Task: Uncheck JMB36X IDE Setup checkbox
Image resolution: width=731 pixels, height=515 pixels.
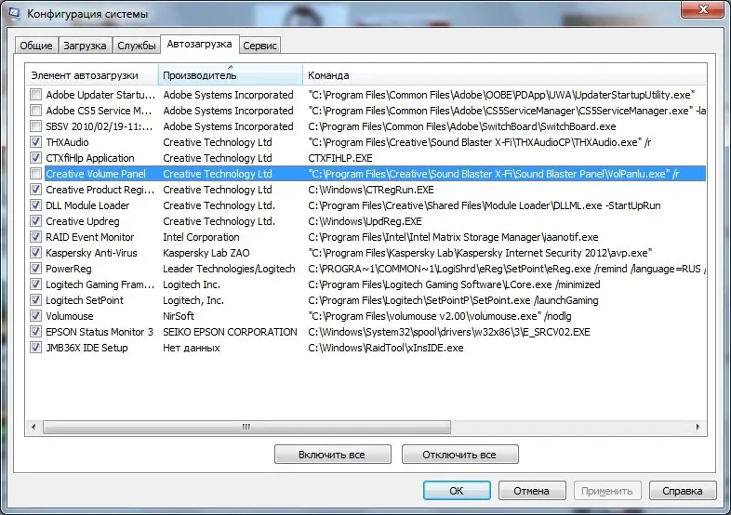Action: pos(36,348)
